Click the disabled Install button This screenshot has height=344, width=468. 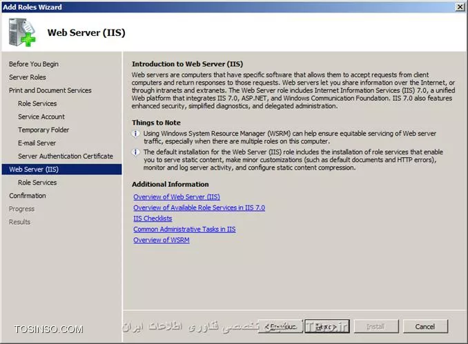click(376, 326)
